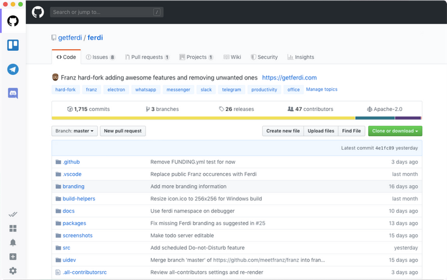Click purple segment of language bar
The image size is (447, 280).
(x=408, y=118)
